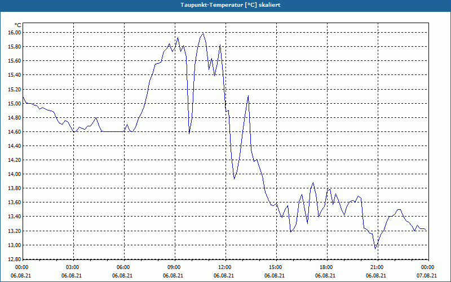Click the chart title Taupunkt-Temperatur [°C] skaliert
Screen dimensions: 451x282
pyautogui.click(x=231, y=5)
